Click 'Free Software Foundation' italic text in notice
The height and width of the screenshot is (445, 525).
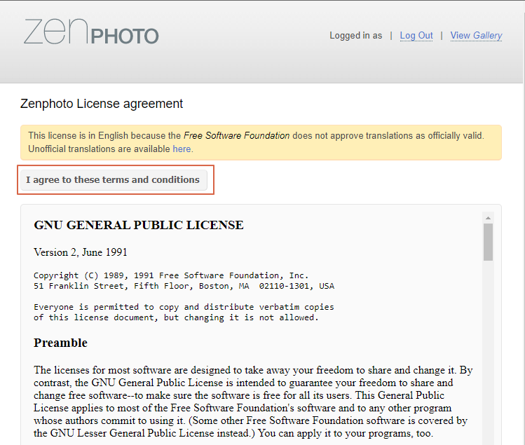click(237, 136)
